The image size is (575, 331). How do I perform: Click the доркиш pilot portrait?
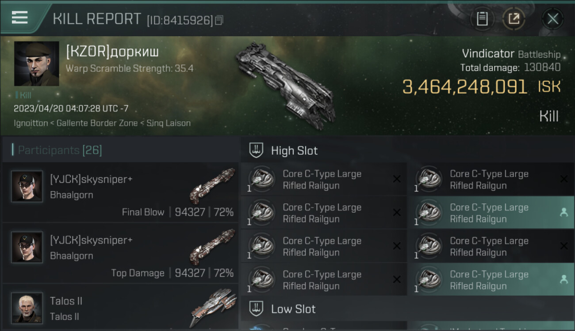(37, 64)
